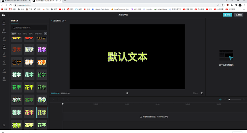This screenshot has height=133, width=247.
Task: Open the Transitions bowtie icon in sidebar
Action: pos(4,71)
